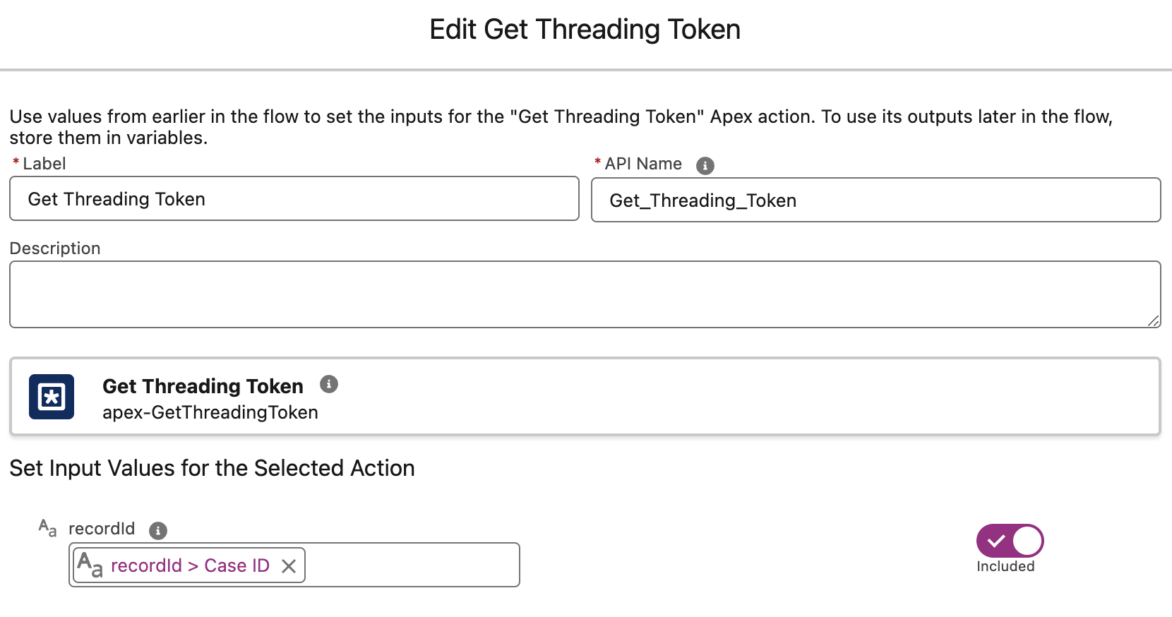Toggle off the Included switch

tap(1009, 540)
